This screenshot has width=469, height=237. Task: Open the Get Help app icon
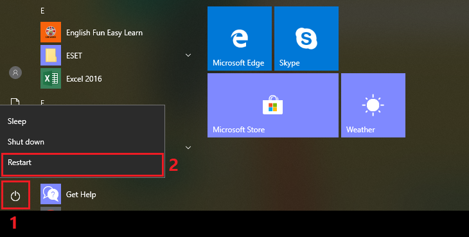[x=51, y=194]
